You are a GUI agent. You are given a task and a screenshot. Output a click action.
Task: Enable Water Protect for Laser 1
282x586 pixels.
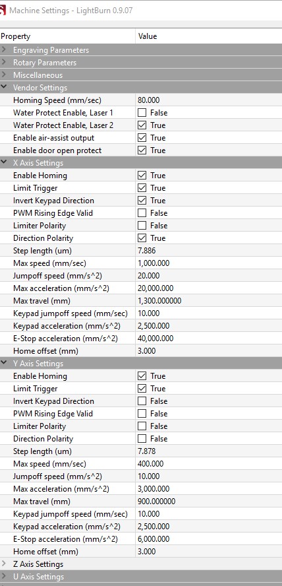tap(142, 112)
